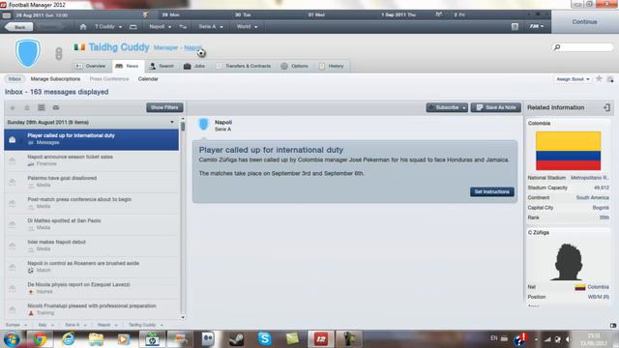Open Skype from the taskbar
619x348 pixels.
click(264, 339)
